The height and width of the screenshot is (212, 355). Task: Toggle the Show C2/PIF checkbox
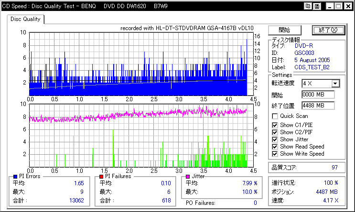click(275, 132)
